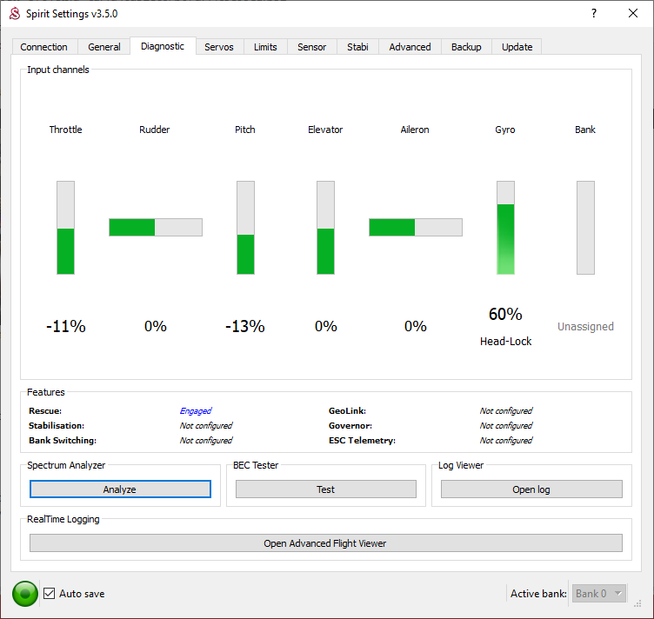Switch to the Connection tab
Viewport: 654px width, 619px height.
43,47
